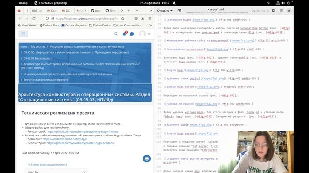Open text editor hamburger menu

click(x=281, y=11)
